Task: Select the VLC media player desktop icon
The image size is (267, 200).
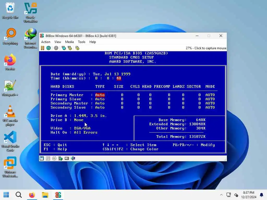Action: pos(10,116)
